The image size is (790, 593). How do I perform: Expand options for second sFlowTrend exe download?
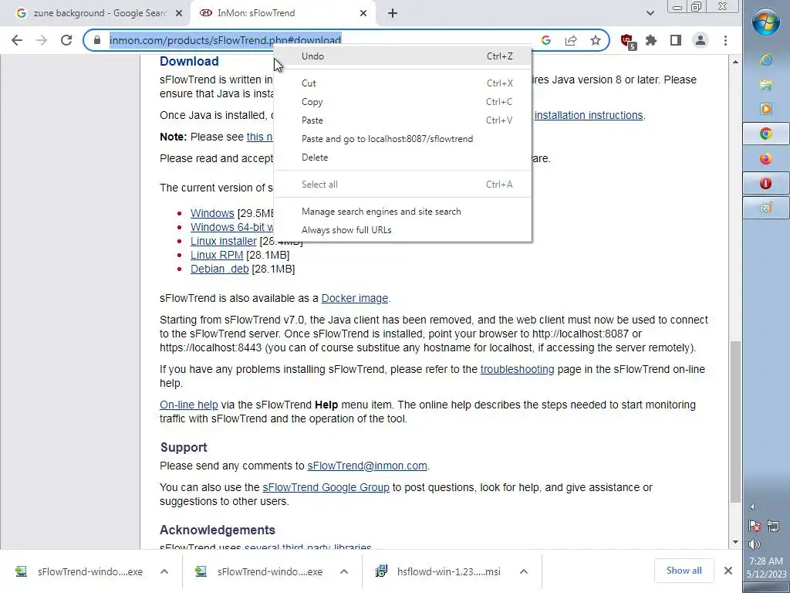[x=344, y=572]
